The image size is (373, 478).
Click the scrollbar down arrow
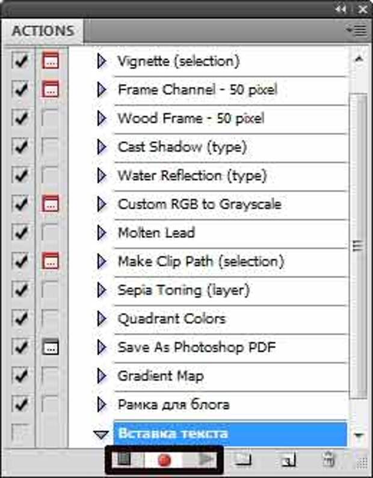(359, 435)
